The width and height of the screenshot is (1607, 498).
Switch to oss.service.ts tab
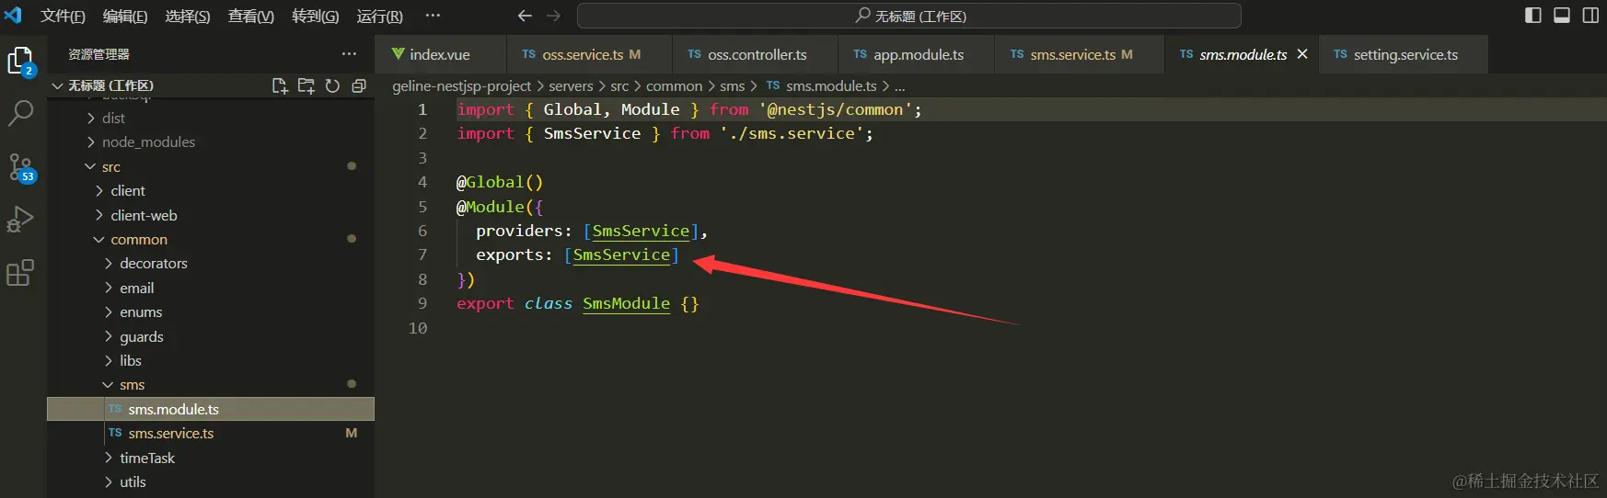tap(589, 54)
